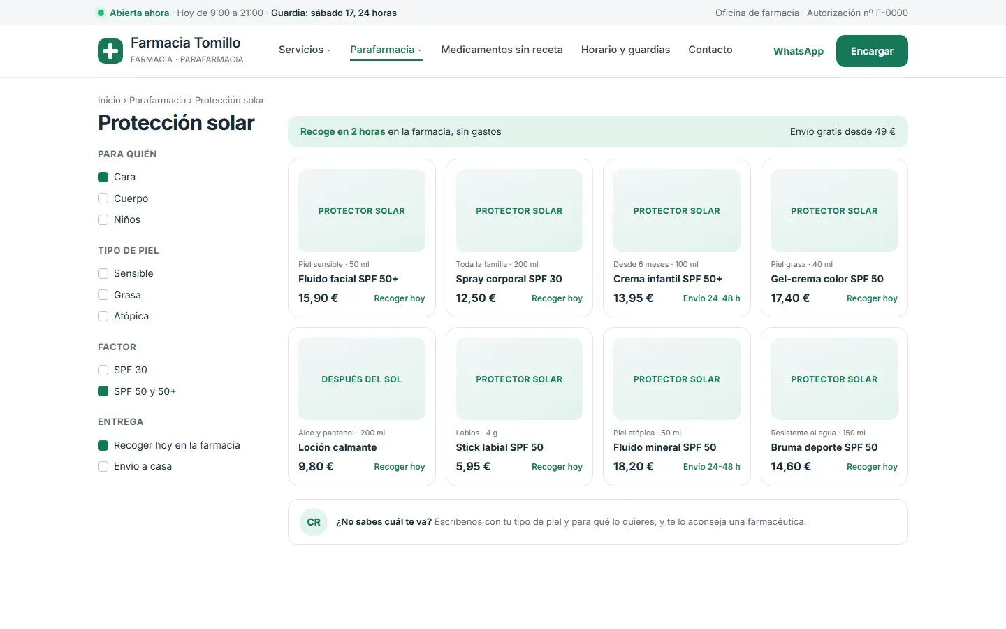Go to Inicio in the breadcrumb
This screenshot has height=629, width=1006.
pos(109,101)
